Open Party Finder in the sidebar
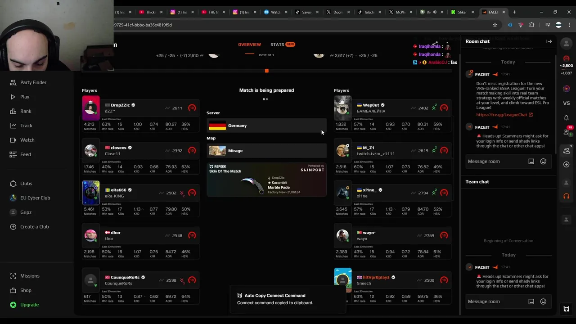This screenshot has width=576, height=324. [x=28, y=82]
